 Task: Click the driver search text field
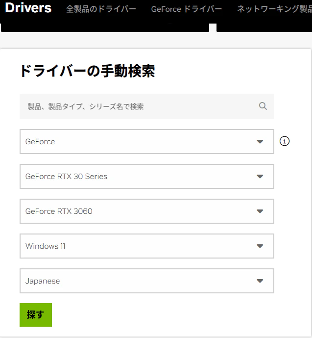click(x=147, y=106)
